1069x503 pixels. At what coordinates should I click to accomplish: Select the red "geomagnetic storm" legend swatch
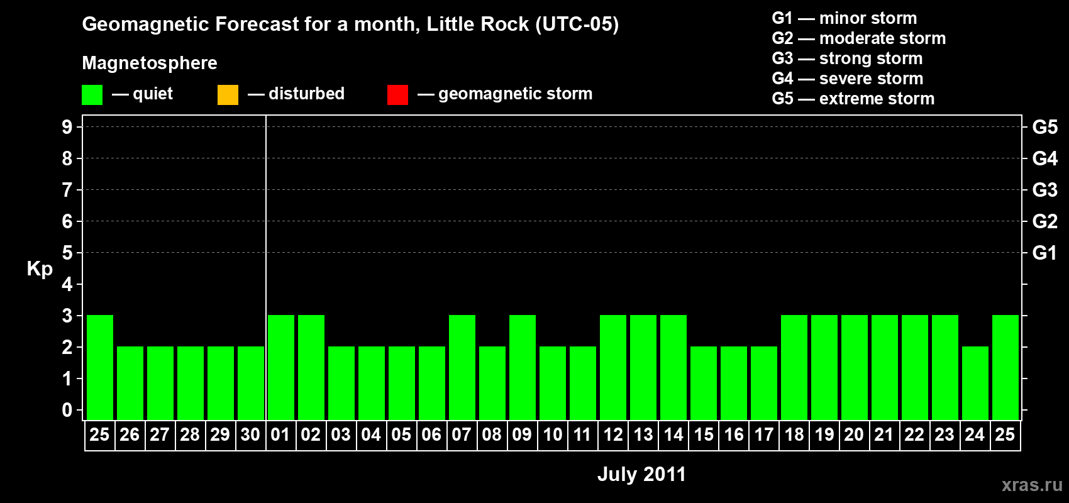point(397,95)
